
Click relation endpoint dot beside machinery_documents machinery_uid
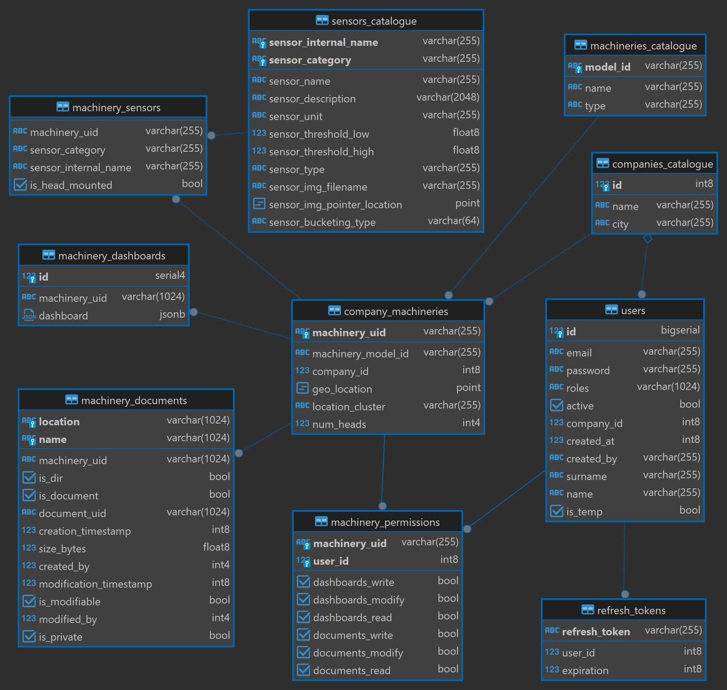point(239,453)
